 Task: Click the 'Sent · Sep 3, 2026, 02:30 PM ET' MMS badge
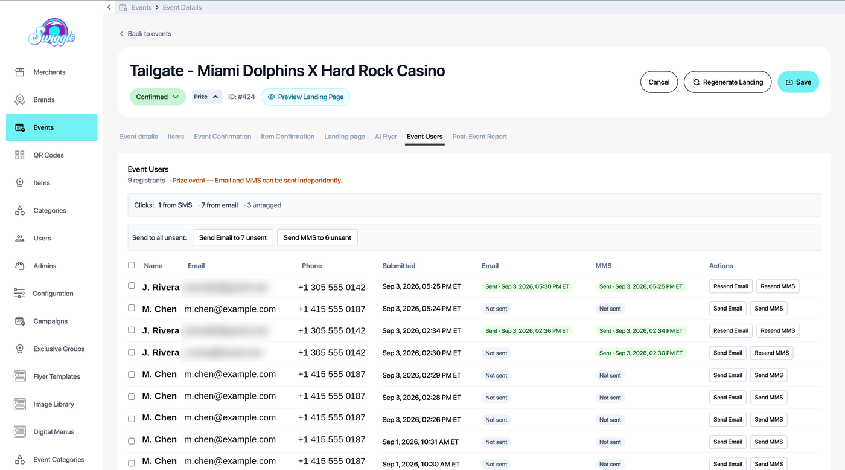pyautogui.click(x=641, y=353)
